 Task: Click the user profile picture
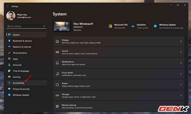11,16
